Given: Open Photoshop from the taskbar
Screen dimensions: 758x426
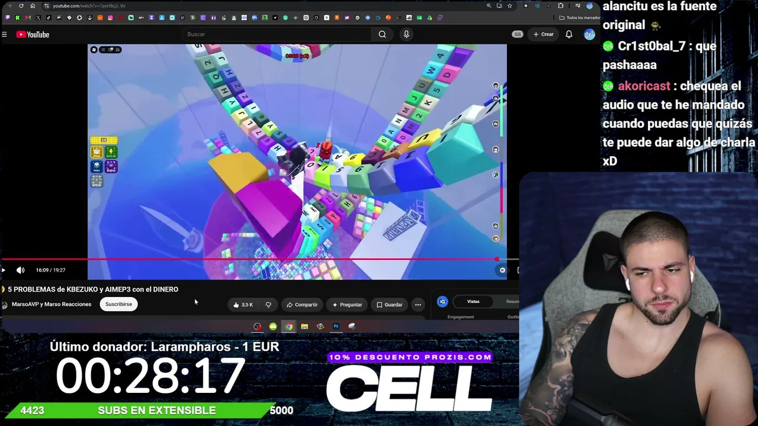Looking at the screenshot, I should pyautogui.click(x=336, y=327).
